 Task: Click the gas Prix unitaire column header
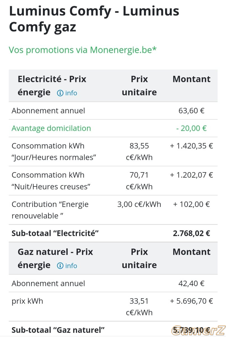coord(139,258)
